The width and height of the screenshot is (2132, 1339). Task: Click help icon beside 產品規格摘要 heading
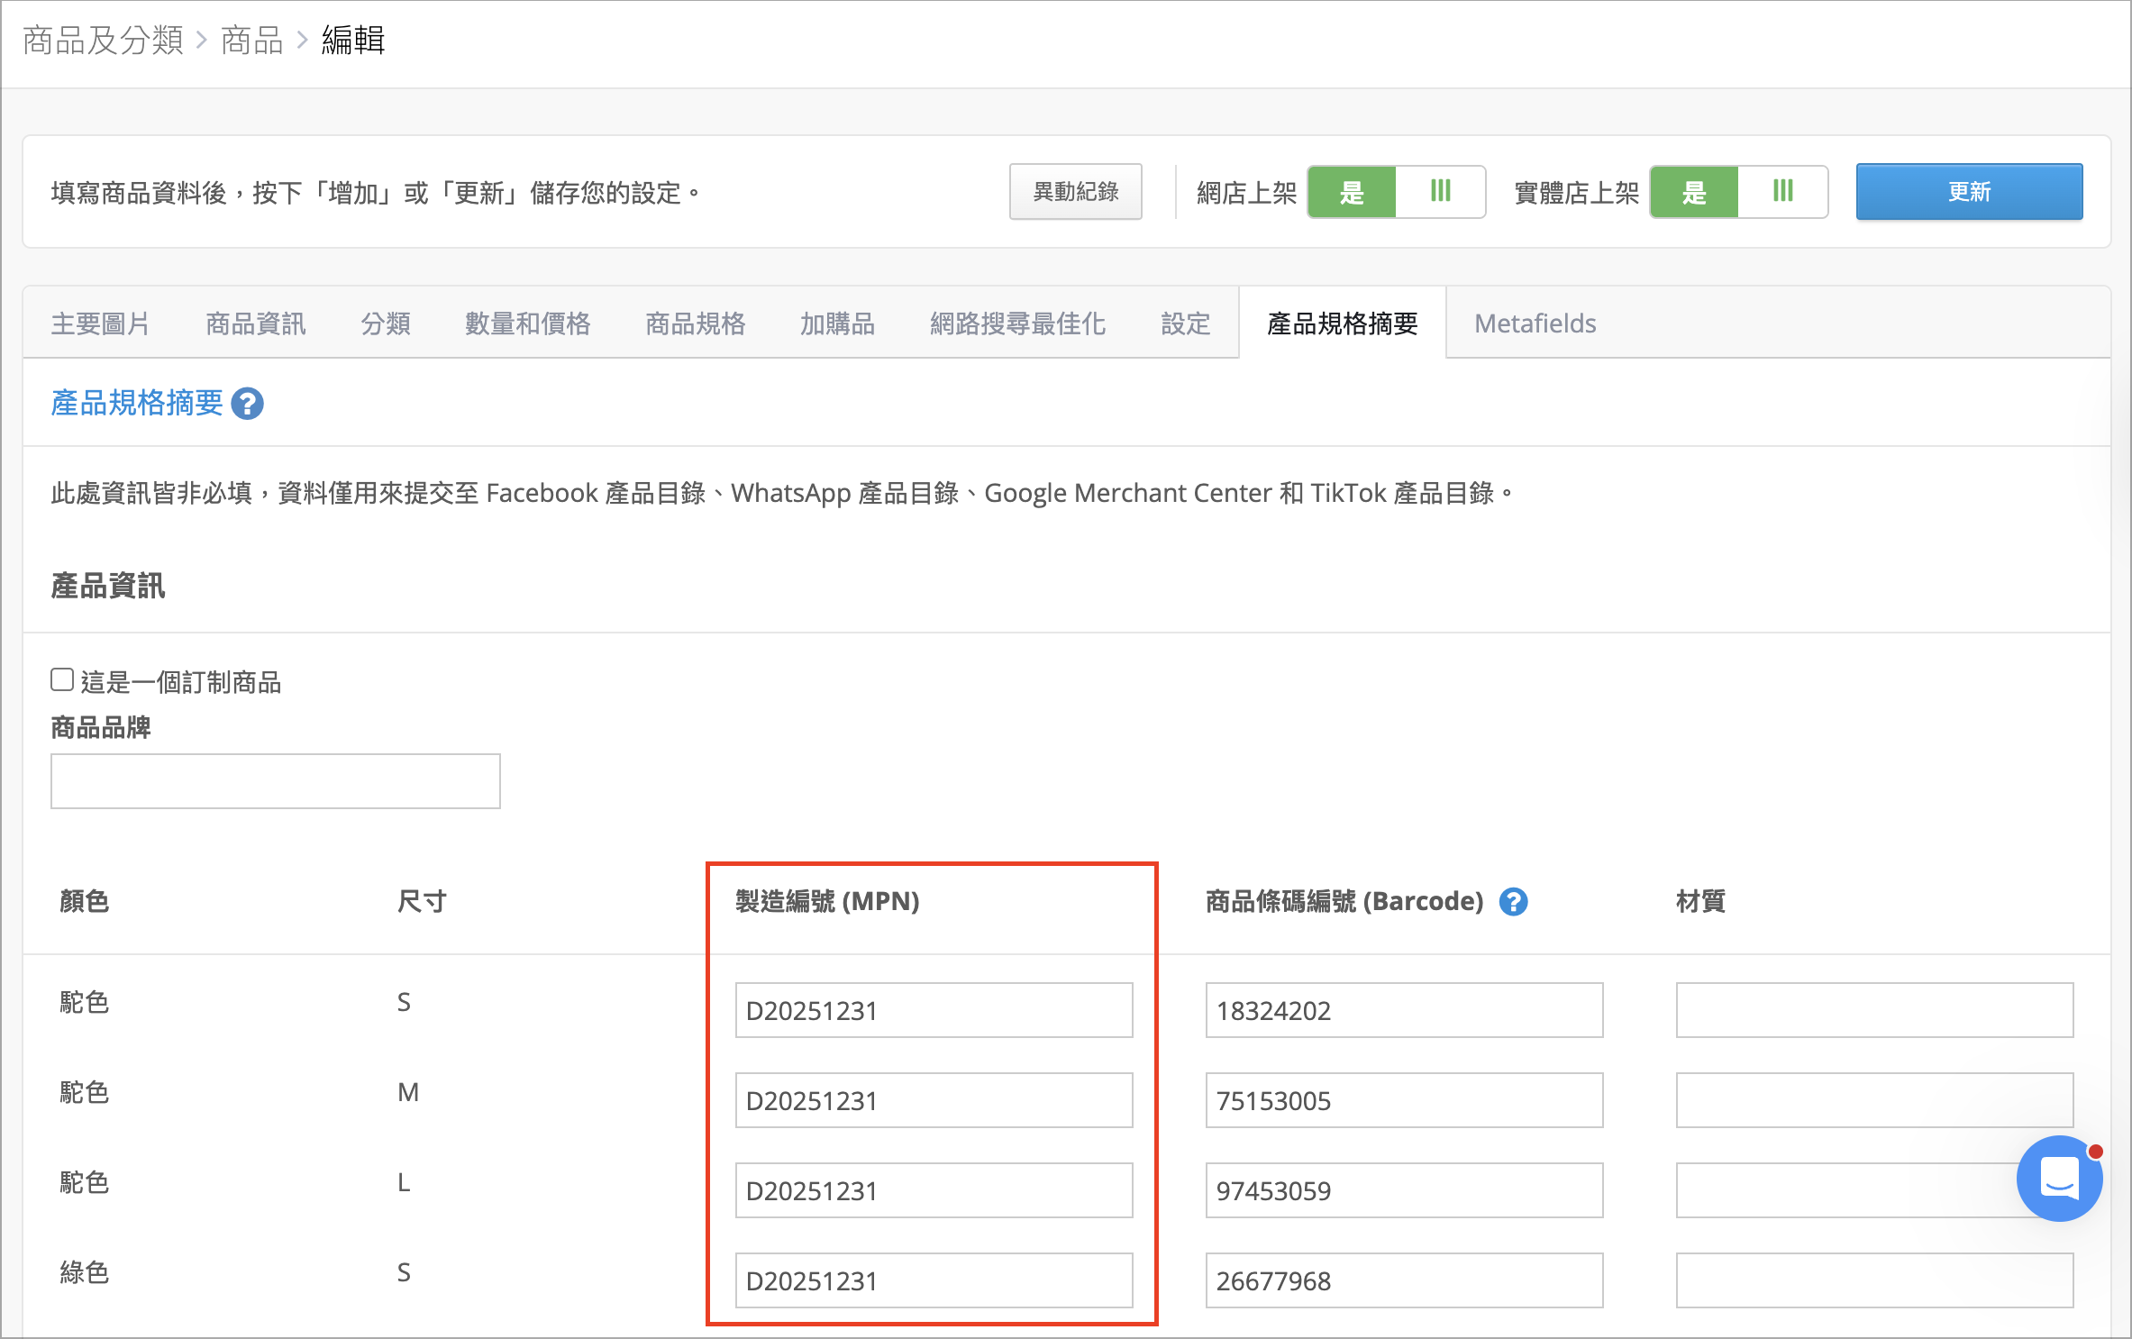247,404
